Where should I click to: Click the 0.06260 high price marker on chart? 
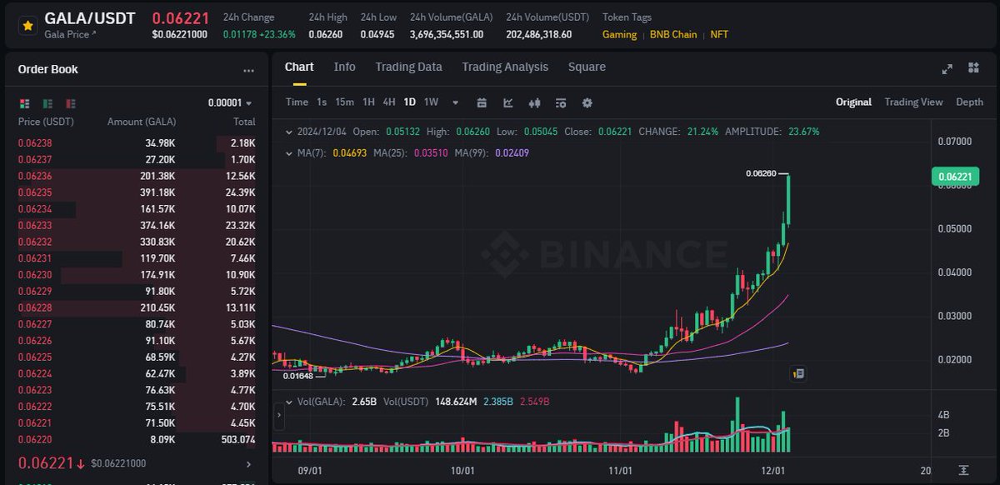[761, 173]
